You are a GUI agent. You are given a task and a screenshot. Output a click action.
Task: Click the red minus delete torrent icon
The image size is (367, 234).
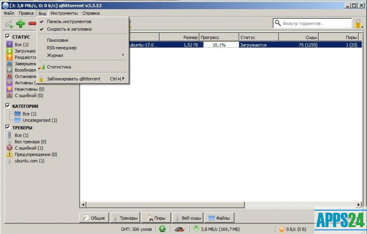32,23
